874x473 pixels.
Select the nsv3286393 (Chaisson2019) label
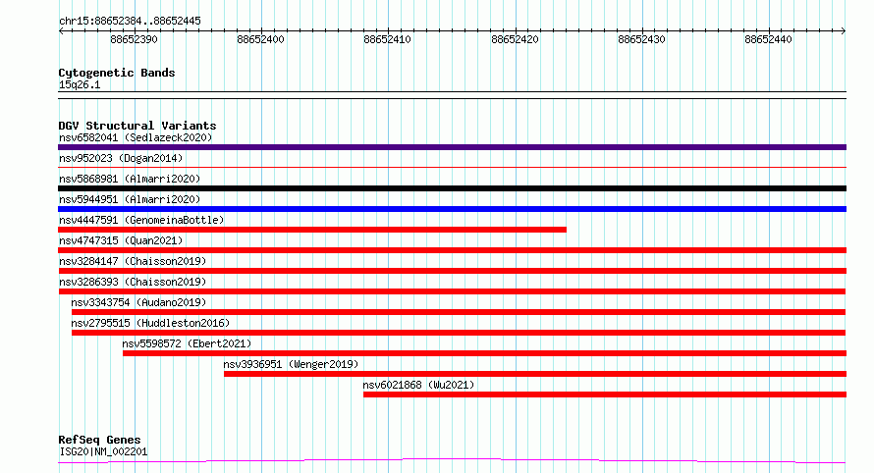(x=133, y=282)
